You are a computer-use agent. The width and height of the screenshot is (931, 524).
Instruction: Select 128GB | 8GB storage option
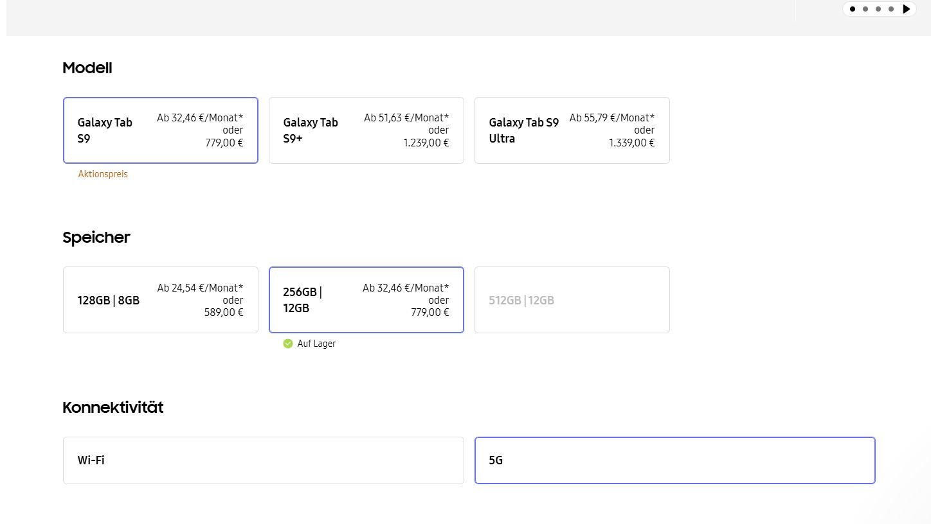(161, 300)
